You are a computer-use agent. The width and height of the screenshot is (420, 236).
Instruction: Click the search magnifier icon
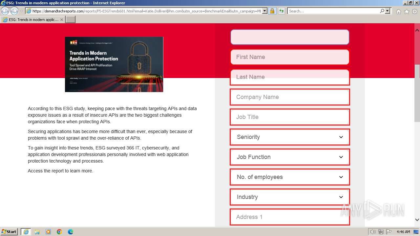click(382, 11)
